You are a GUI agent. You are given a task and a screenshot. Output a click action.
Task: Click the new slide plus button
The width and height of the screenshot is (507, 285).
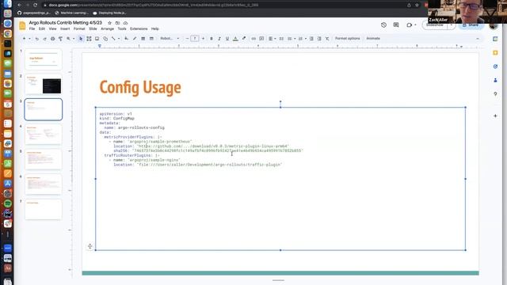tap(24, 39)
